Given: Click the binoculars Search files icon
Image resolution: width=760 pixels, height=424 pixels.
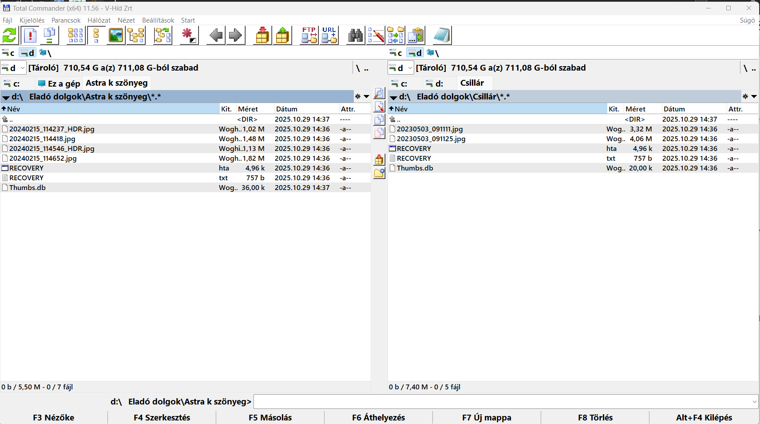Looking at the screenshot, I should tap(356, 36).
